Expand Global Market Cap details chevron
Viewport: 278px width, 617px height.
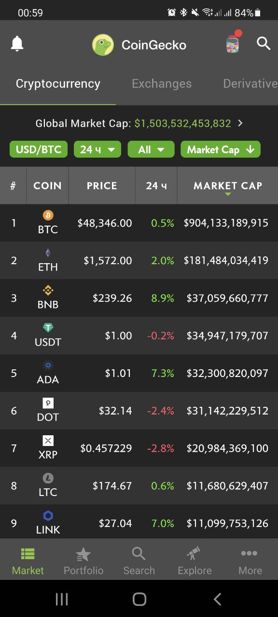coord(240,123)
